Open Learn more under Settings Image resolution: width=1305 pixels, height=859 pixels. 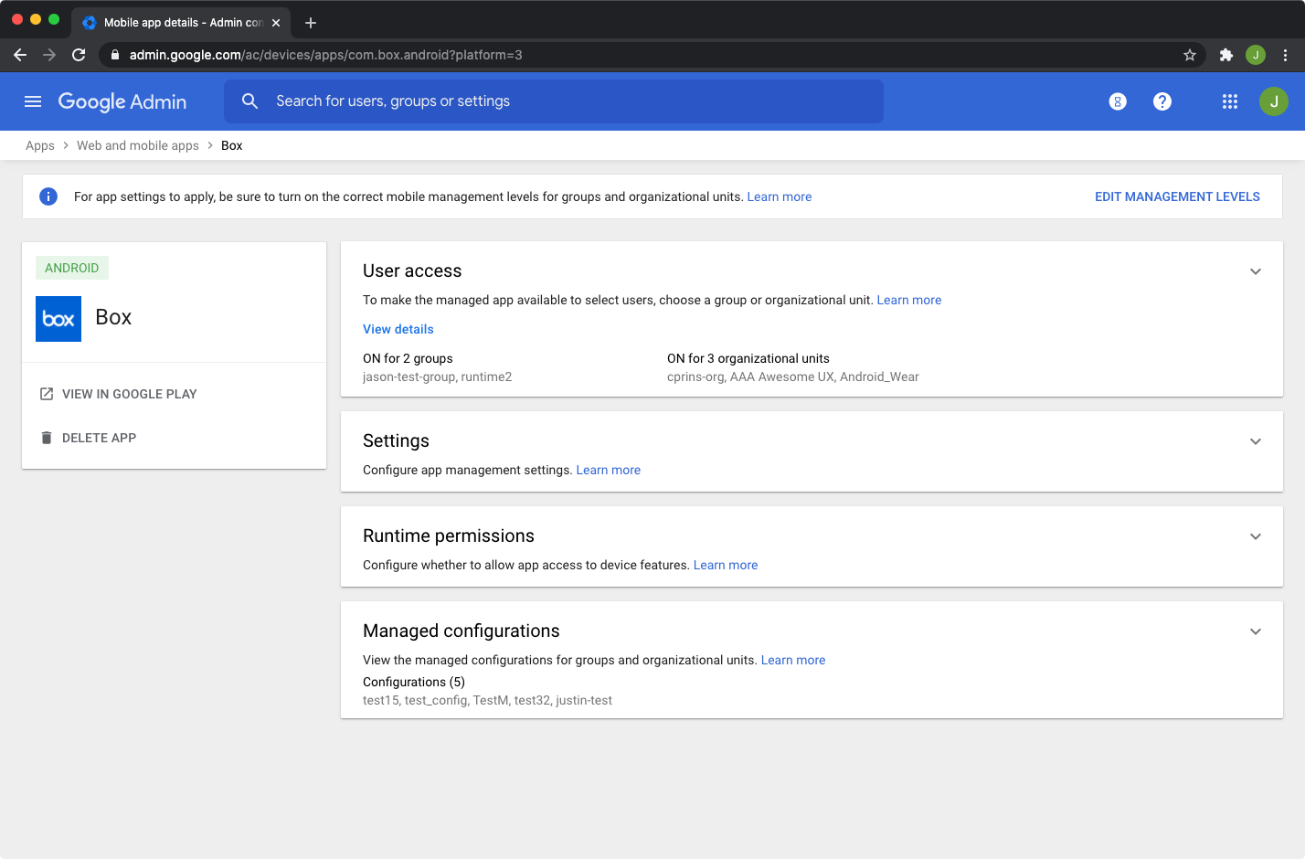(609, 470)
